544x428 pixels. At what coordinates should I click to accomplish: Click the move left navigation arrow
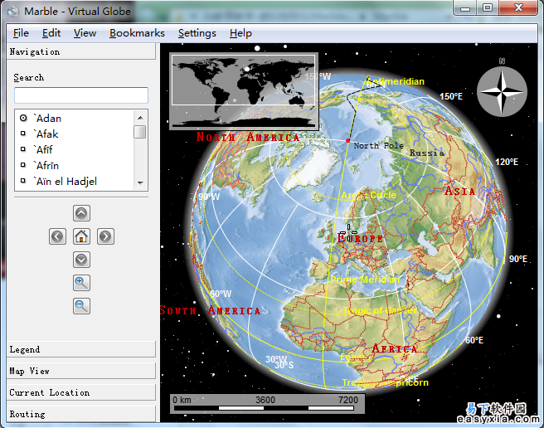click(57, 236)
